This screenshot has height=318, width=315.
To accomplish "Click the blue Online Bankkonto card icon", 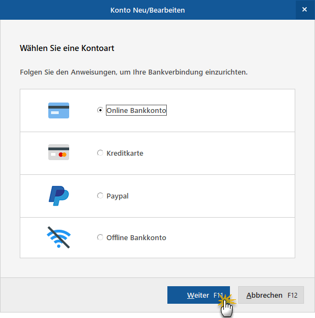I will click(59, 110).
